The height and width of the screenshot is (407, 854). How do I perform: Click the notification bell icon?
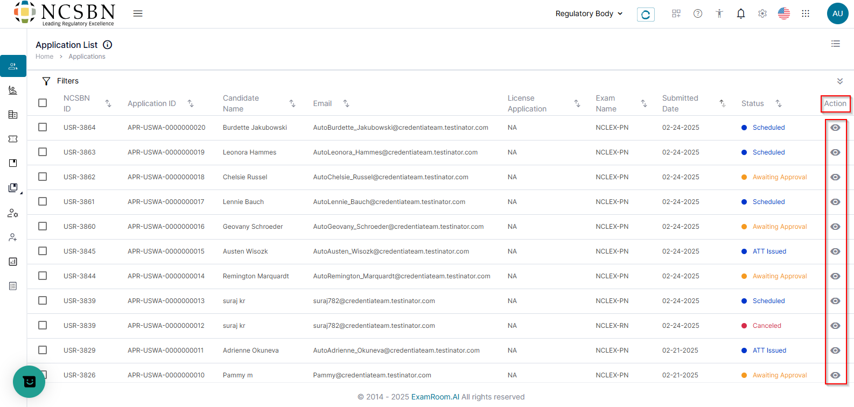pos(741,14)
